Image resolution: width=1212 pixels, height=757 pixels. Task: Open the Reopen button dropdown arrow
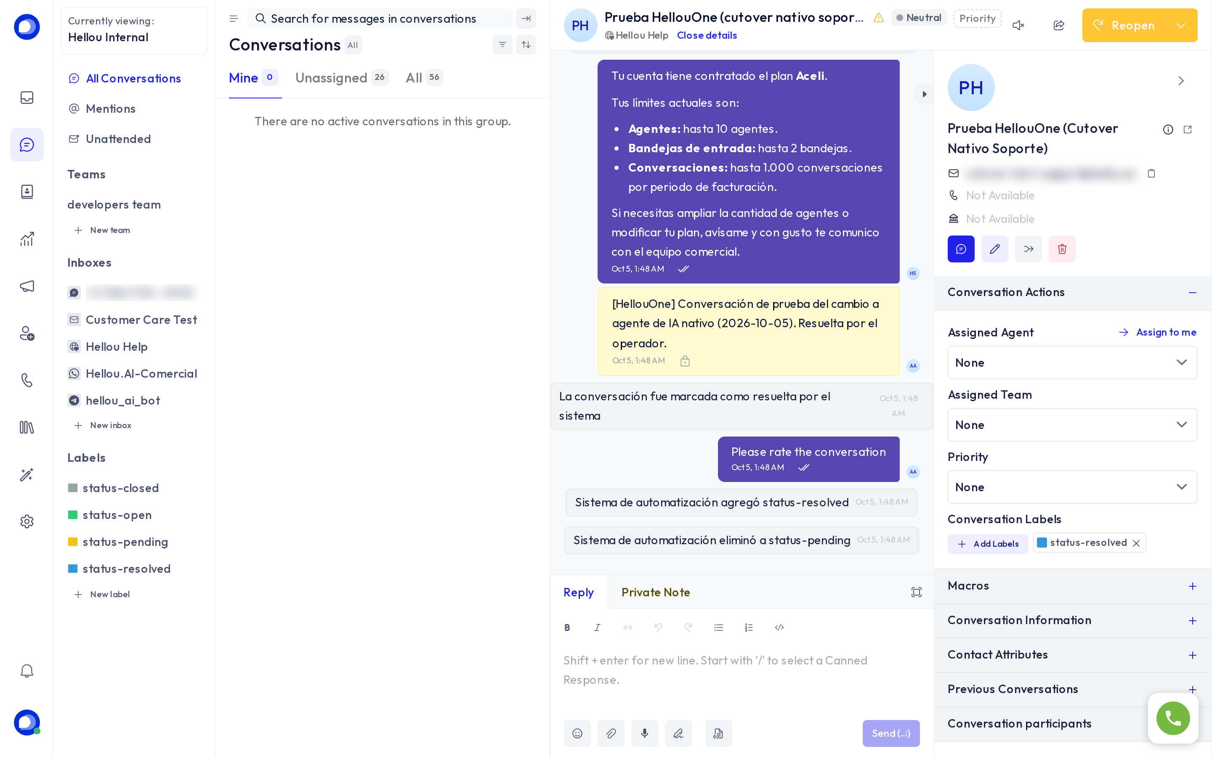coord(1180,25)
